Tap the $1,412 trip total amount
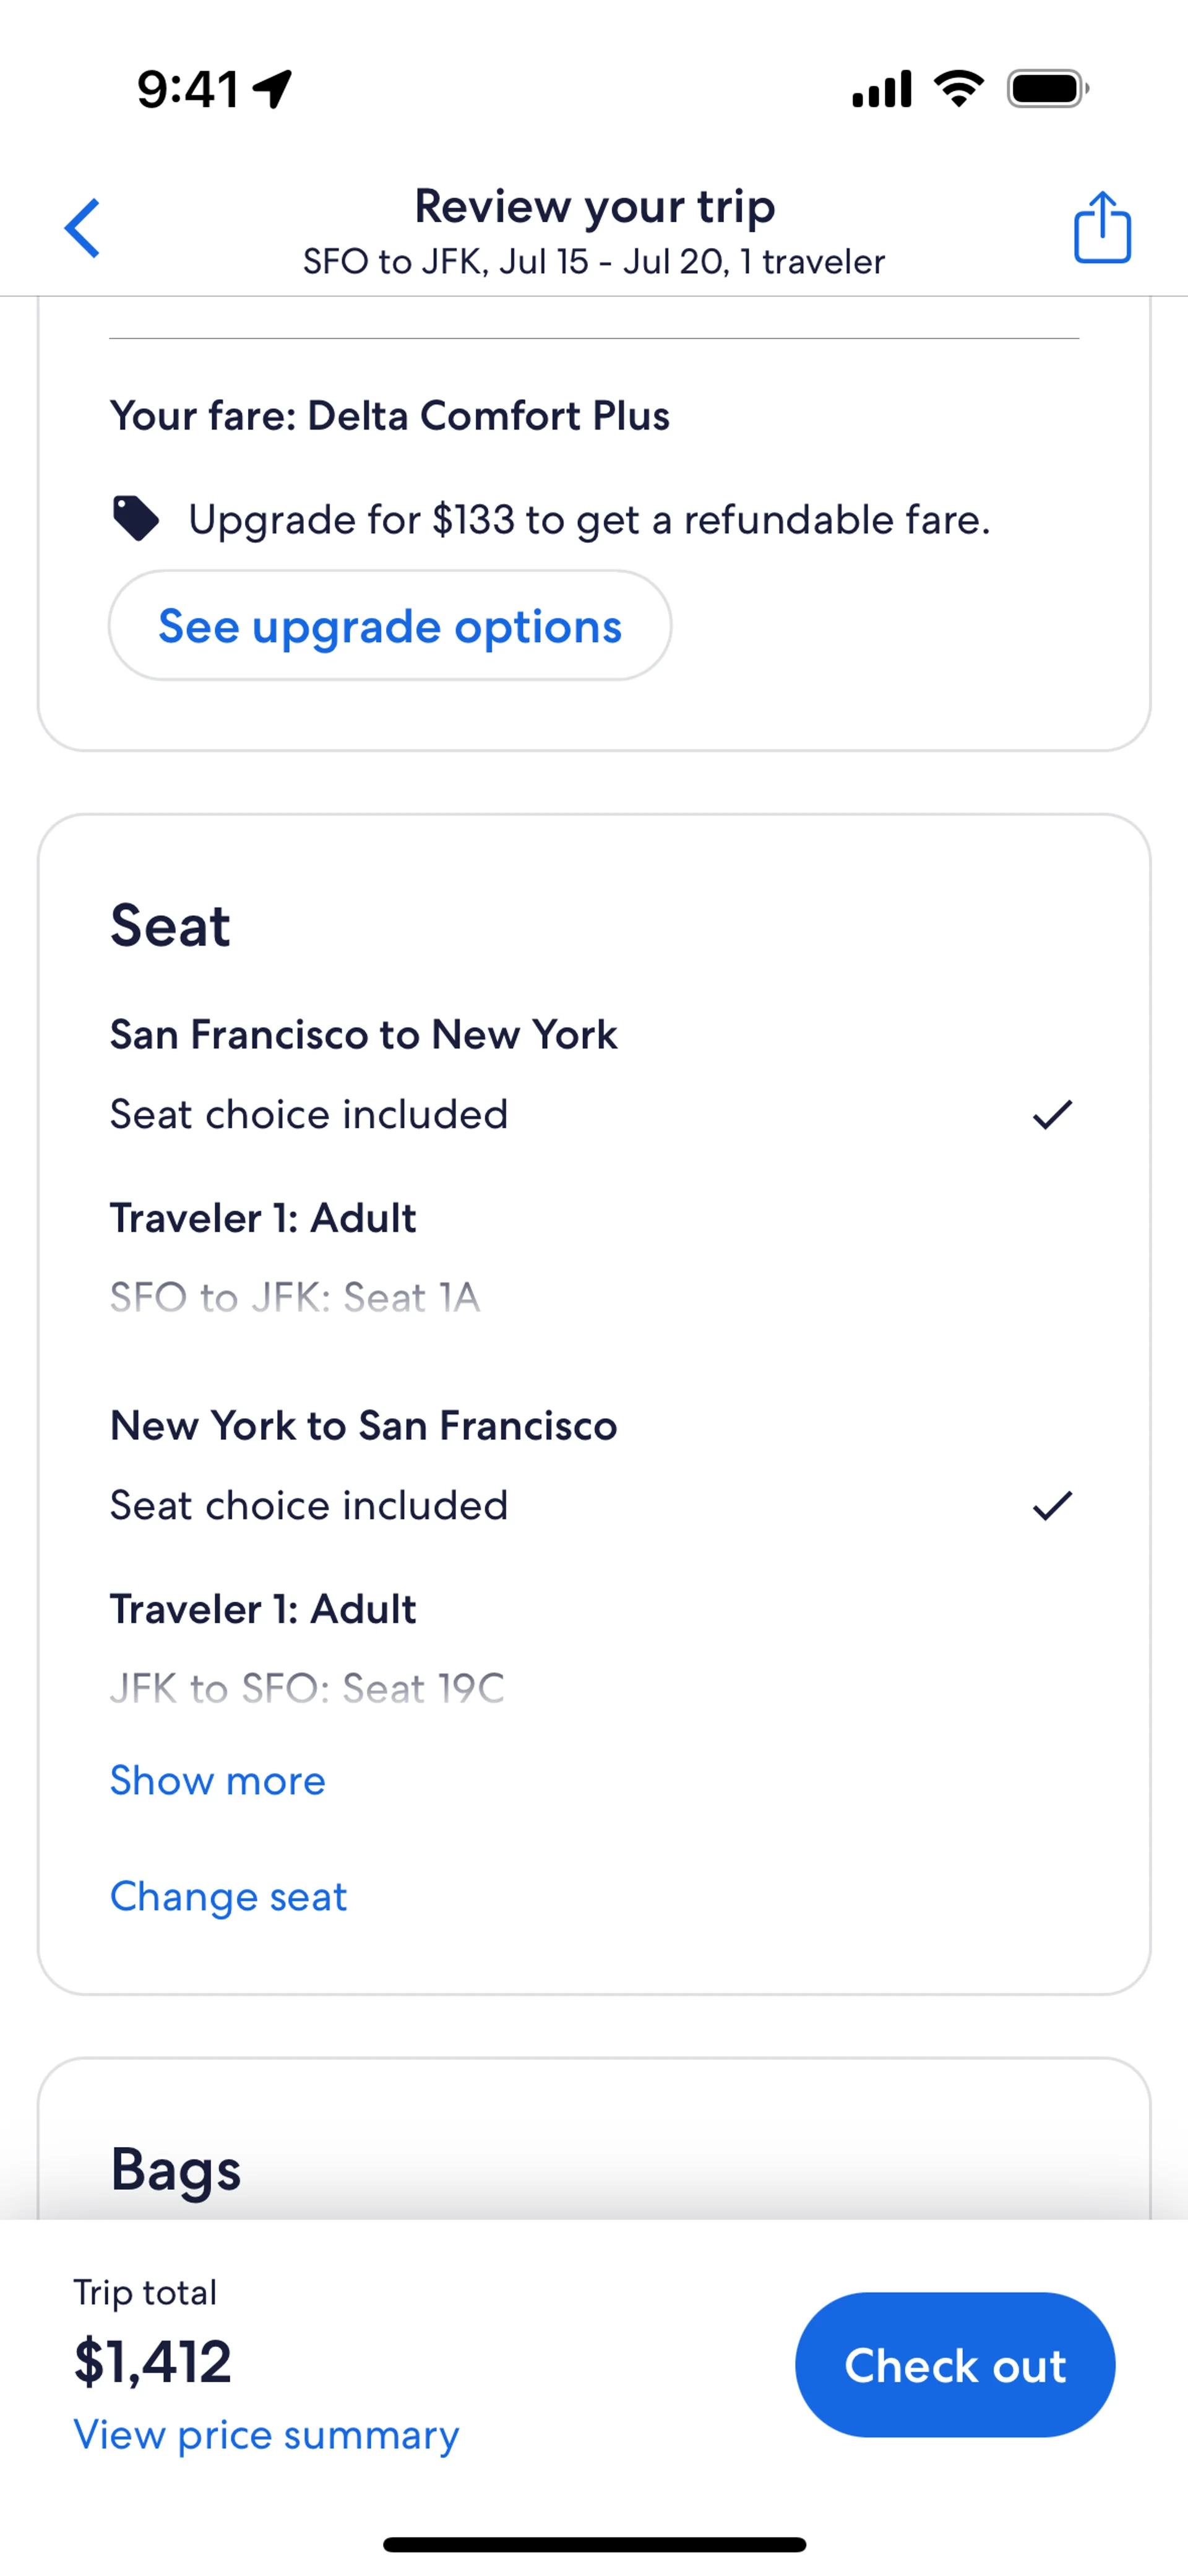The width and height of the screenshot is (1188, 2576). (153, 2362)
